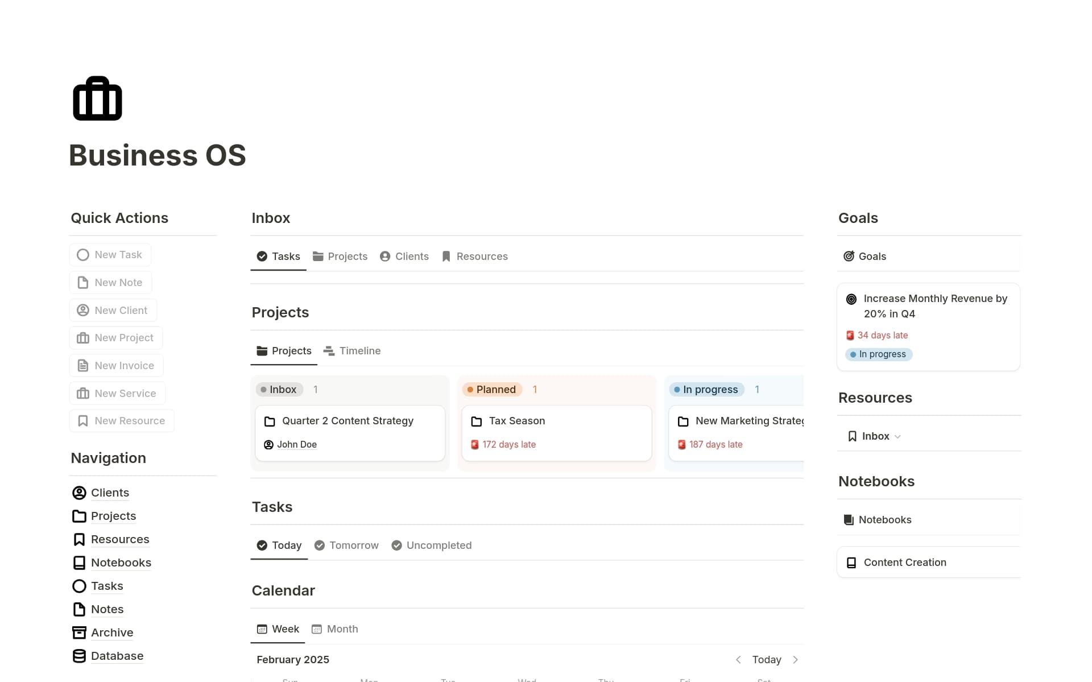The width and height of the screenshot is (1092, 682).
Task: Open the Clients icon in Navigation
Action: coord(79,493)
